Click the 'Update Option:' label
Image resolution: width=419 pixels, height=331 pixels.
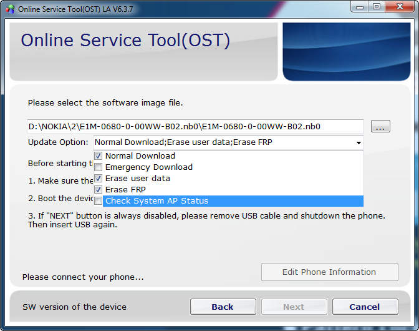(x=58, y=142)
